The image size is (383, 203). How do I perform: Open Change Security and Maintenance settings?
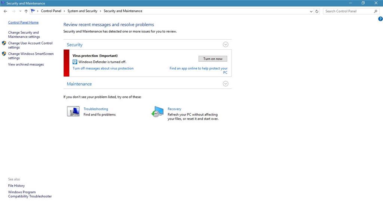pyautogui.click(x=24, y=34)
